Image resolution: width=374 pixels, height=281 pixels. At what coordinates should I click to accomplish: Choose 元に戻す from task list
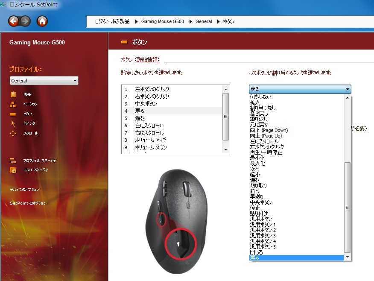[296, 125]
